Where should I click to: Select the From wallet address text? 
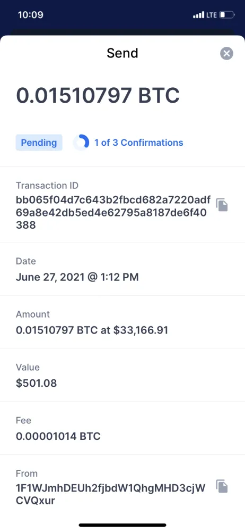click(x=111, y=494)
